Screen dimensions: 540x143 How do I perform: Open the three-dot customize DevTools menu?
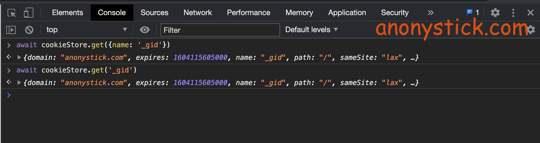coord(513,13)
